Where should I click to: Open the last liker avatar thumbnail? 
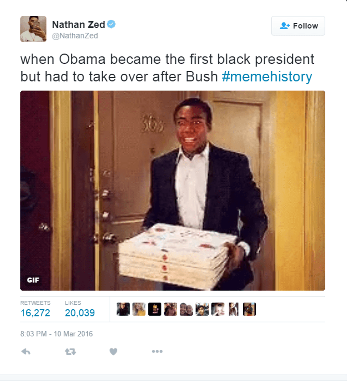pyautogui.click(x=249, y=309)
